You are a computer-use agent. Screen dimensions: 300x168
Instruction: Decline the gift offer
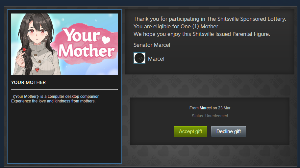(228, 131)
